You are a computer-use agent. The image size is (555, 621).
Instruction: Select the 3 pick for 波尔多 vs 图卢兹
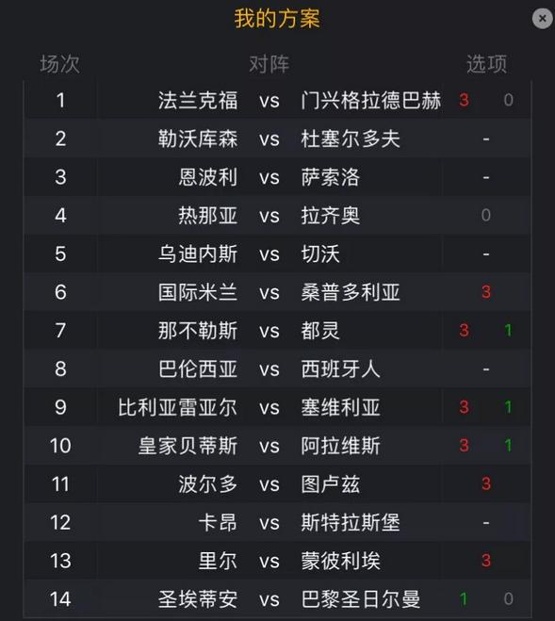pyautogui.click(x=486, y=484)
